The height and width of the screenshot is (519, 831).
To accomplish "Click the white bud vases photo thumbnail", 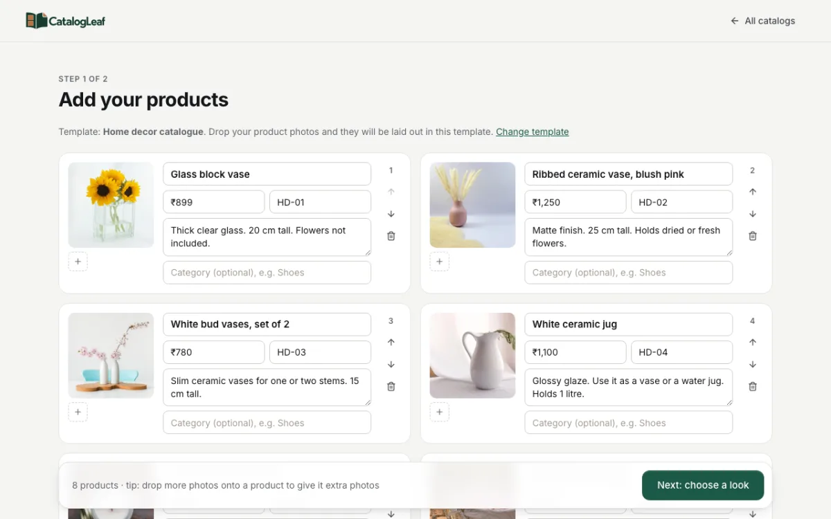I will (x=111, y=356).
